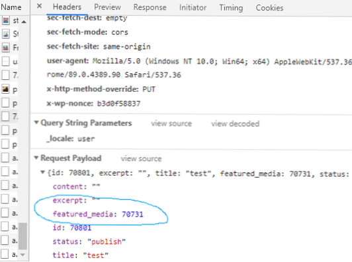Close the request details pane with the X
This screenshot has width=352, height=262.
coord(39,6)
